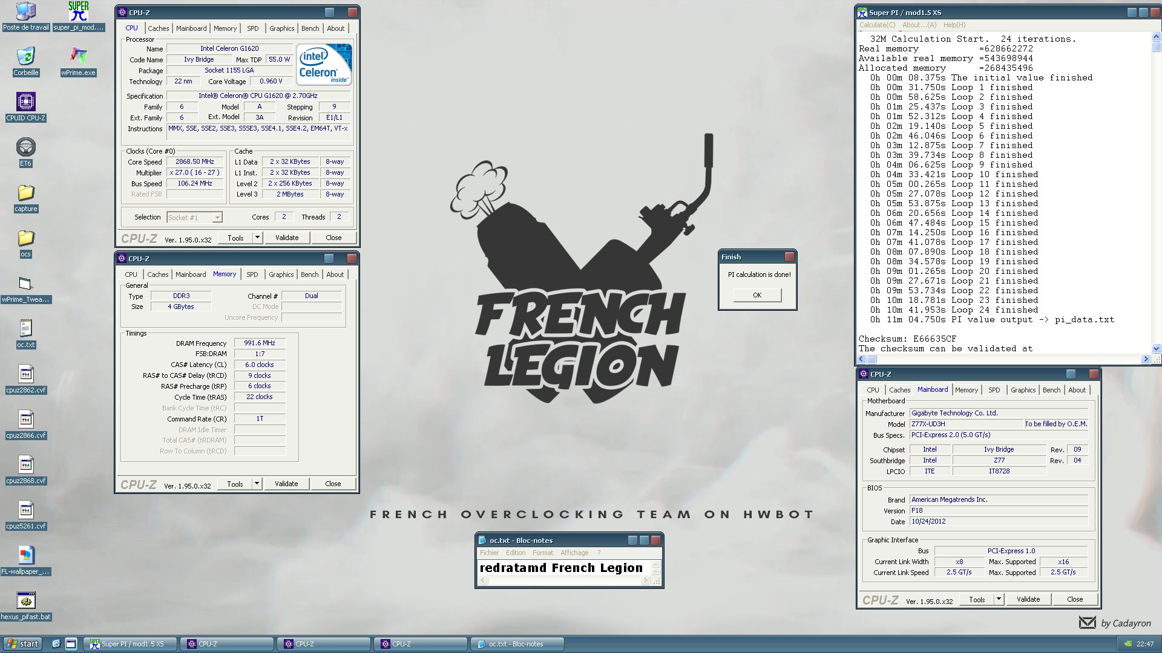This screenshot has width=1162, height=653.
Task: Click Super PI horizontal scrollbar left arrow
Action: point(862,359)
